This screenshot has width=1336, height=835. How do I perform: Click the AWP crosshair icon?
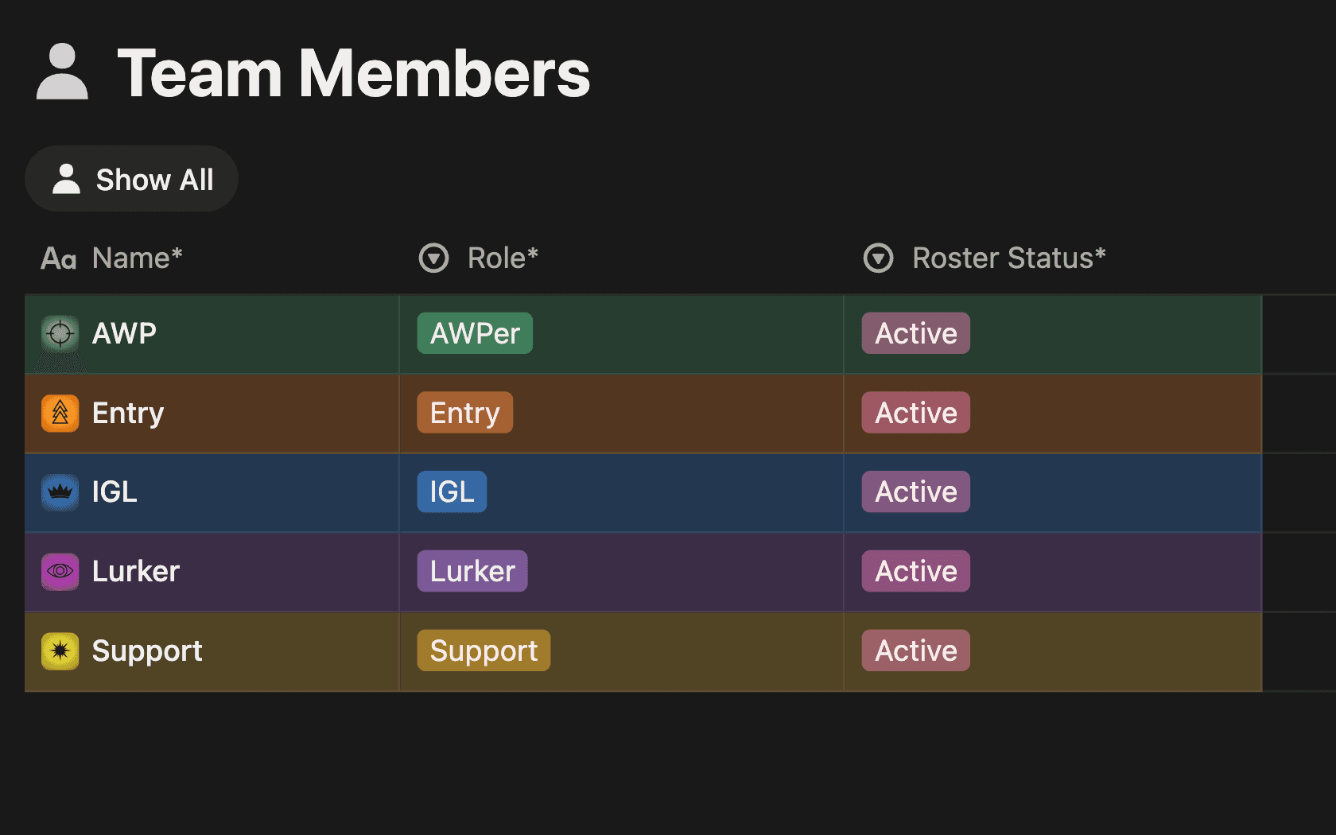(60, 334)
